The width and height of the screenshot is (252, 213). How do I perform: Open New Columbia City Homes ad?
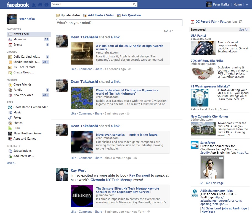(209, 116)
